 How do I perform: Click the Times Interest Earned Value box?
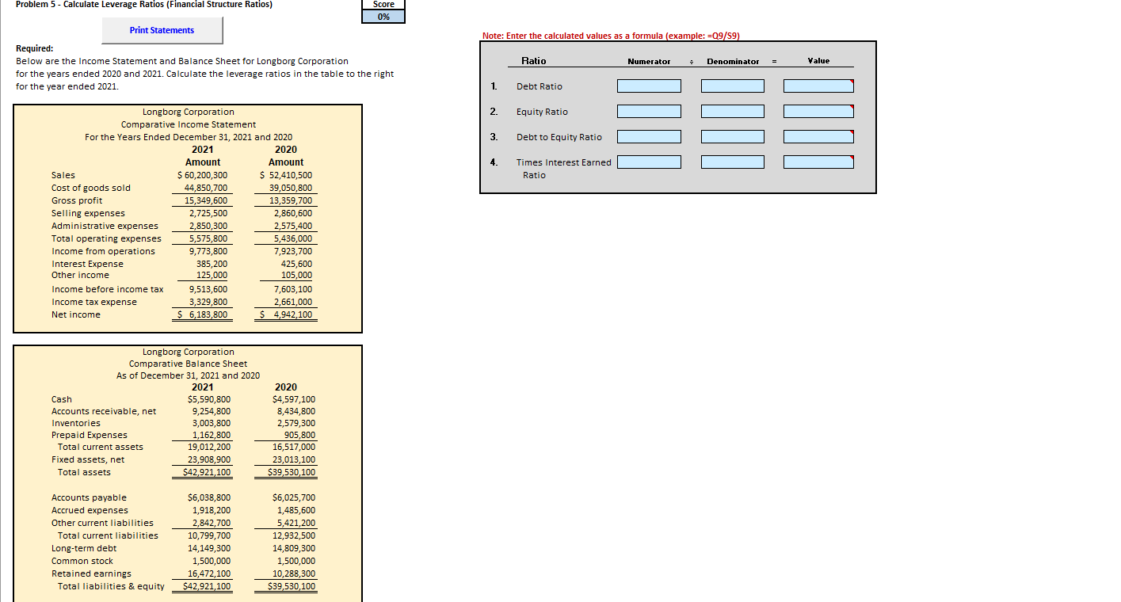tap(817, 162)
